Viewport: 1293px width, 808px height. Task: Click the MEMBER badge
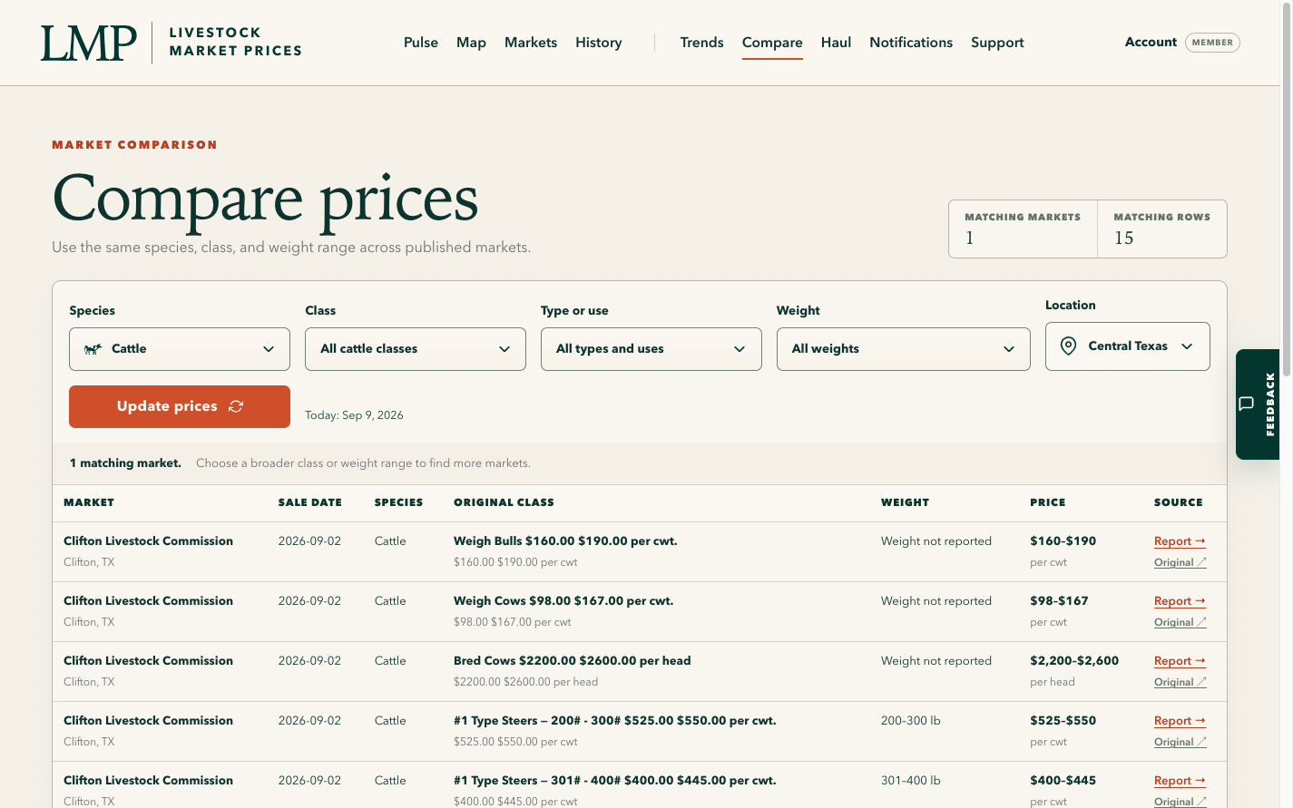point(1212,43)
